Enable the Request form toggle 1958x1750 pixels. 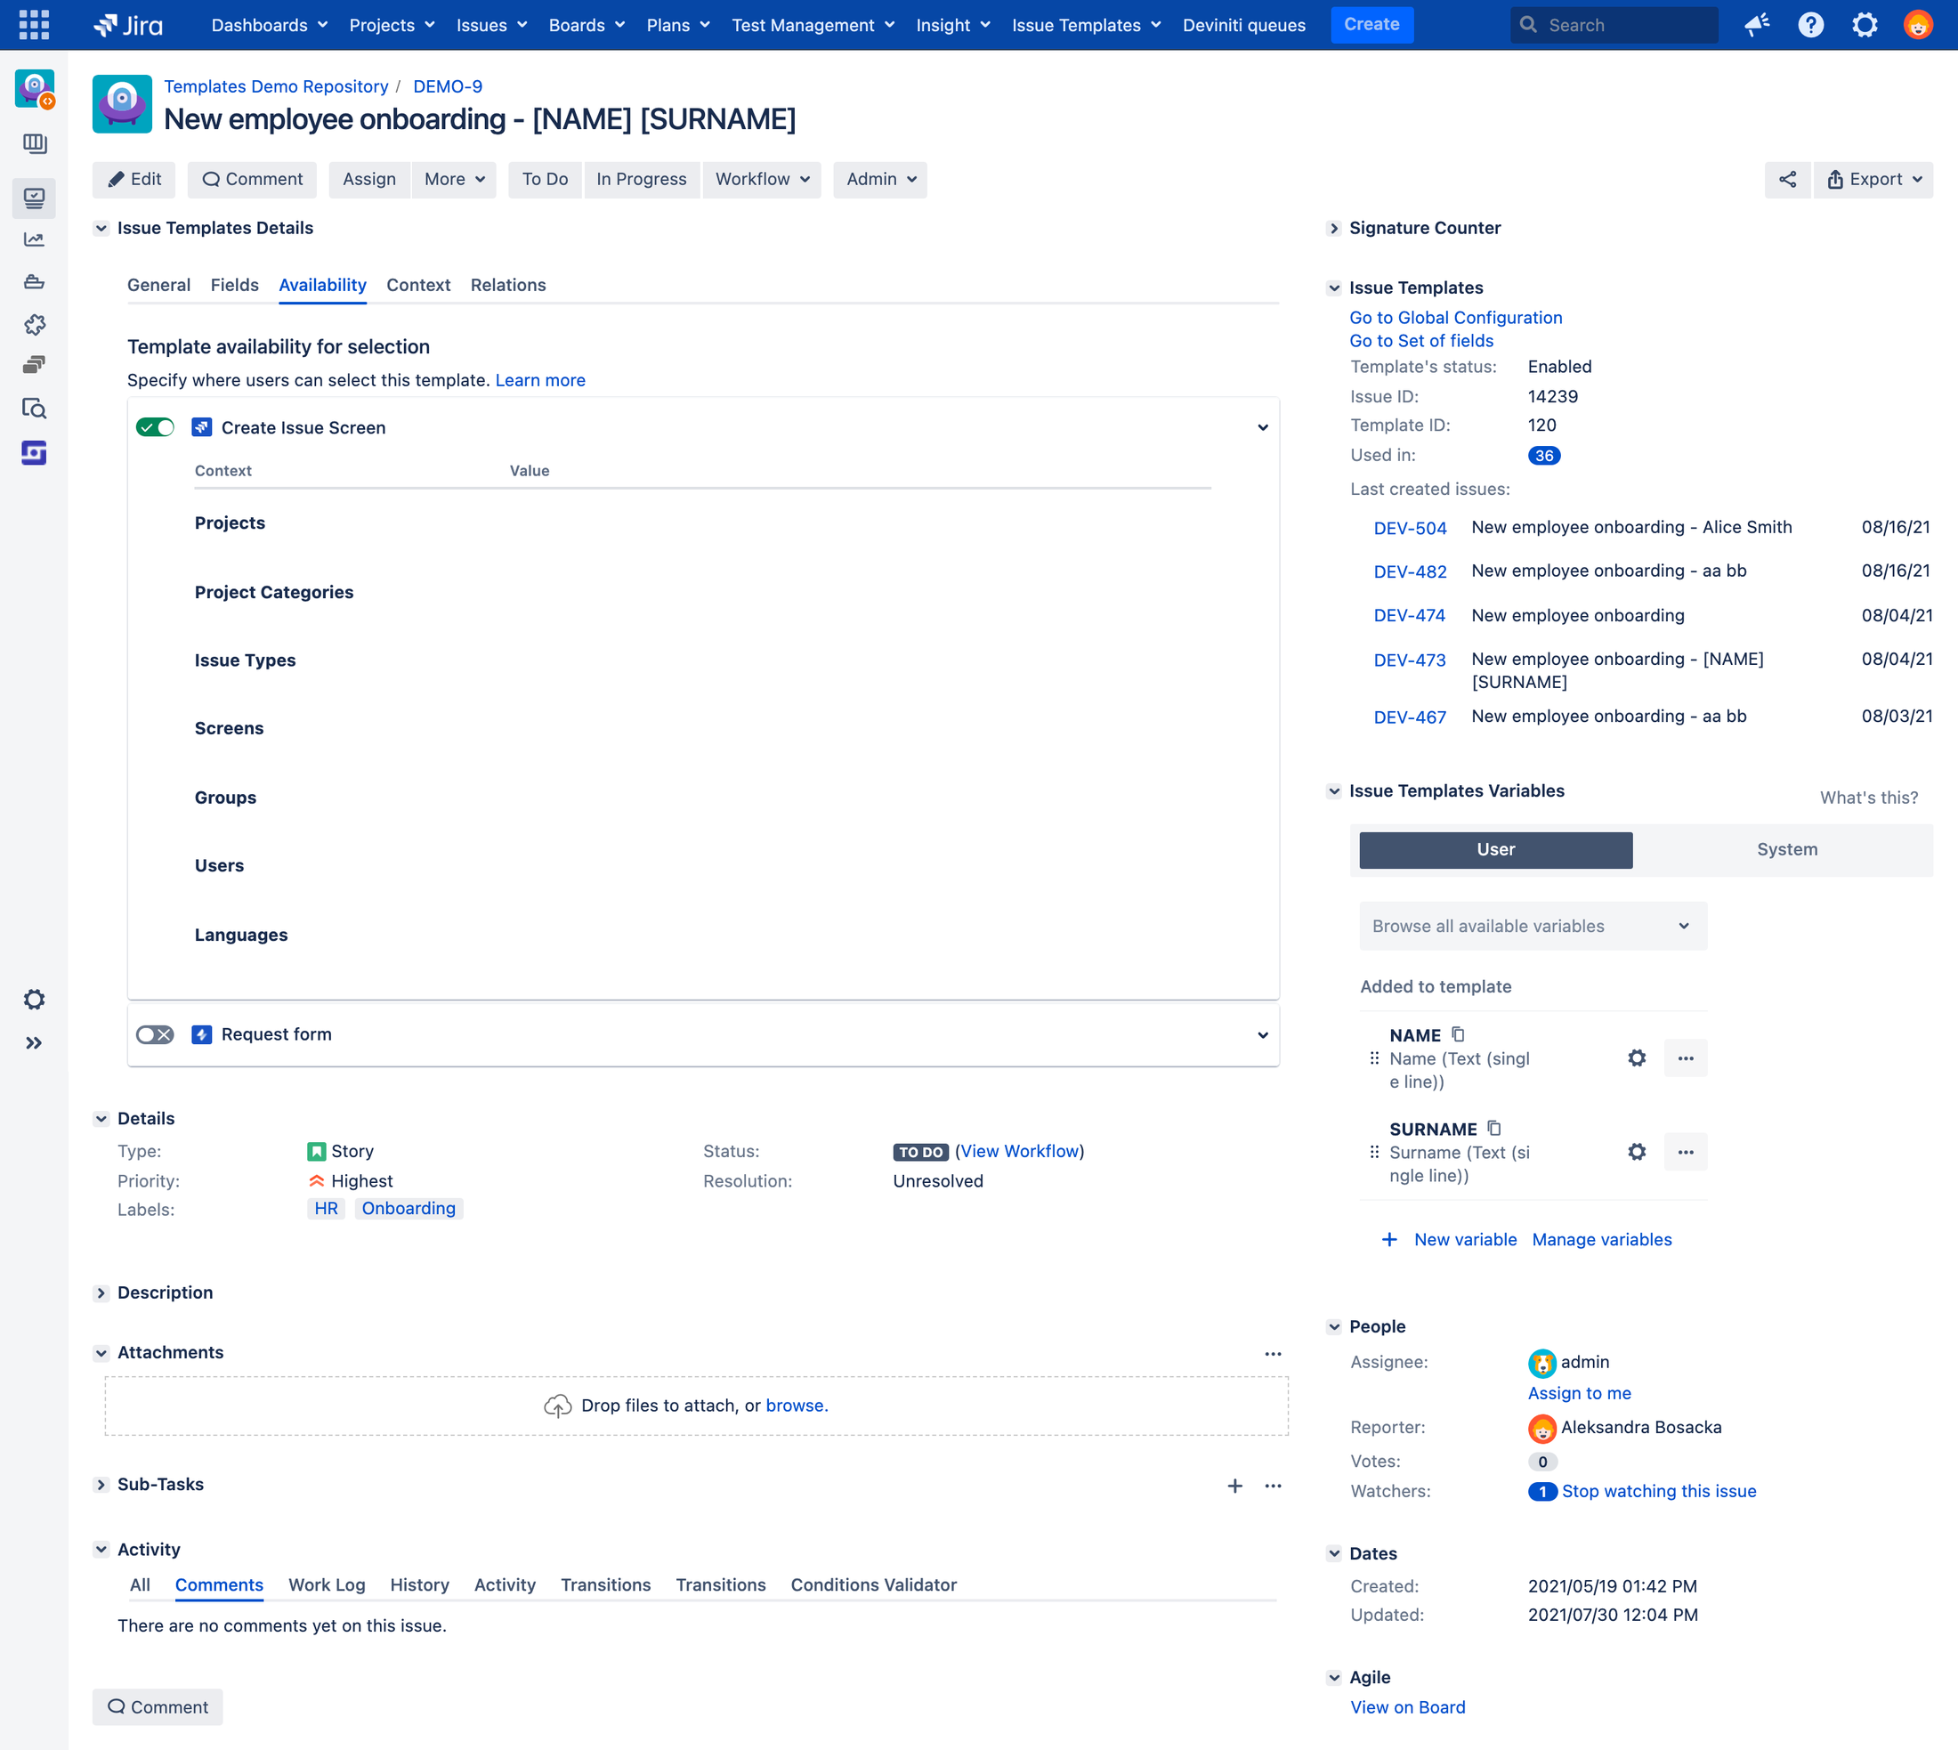pyautogui.click(x=155, y=1034)
